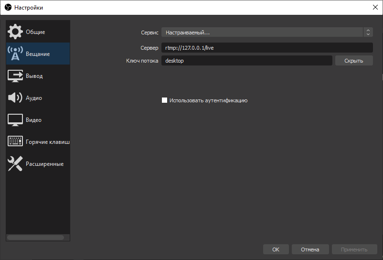Open the Сервис dropdown list

click(x=262, y=32)
